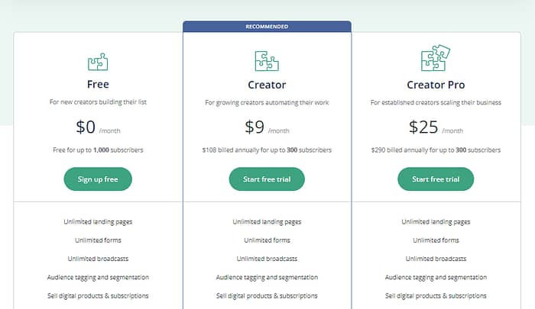The width and height of the screenshot is (535, 309).
Task: Click 'Audience tagging and segmentation' under Creator
Action: tap(267, 277)
